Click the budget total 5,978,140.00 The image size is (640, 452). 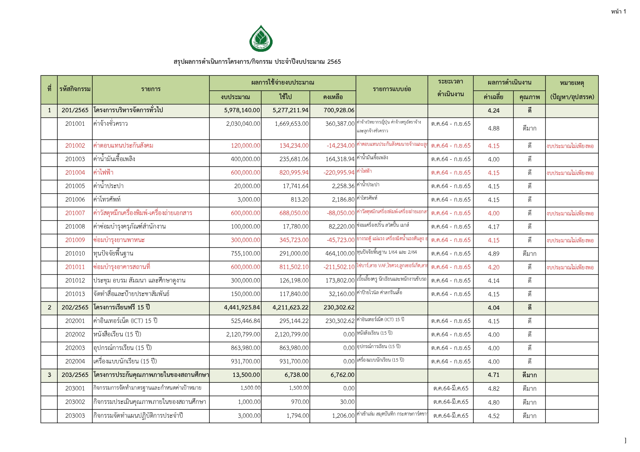(x=242, y=110)
